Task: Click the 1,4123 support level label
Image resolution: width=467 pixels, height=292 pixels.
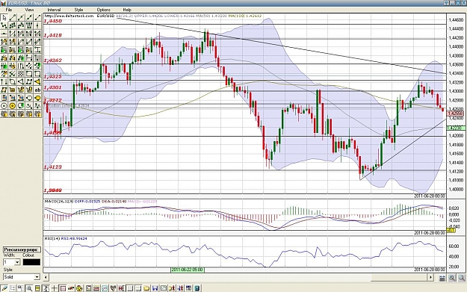Action: pos(53,167)
